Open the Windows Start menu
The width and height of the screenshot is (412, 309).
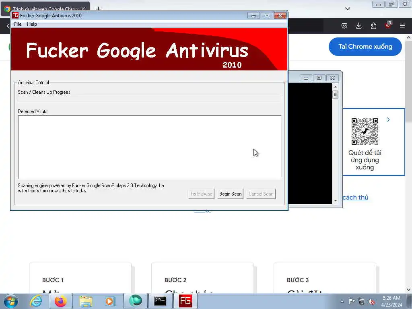pos(11,301)
